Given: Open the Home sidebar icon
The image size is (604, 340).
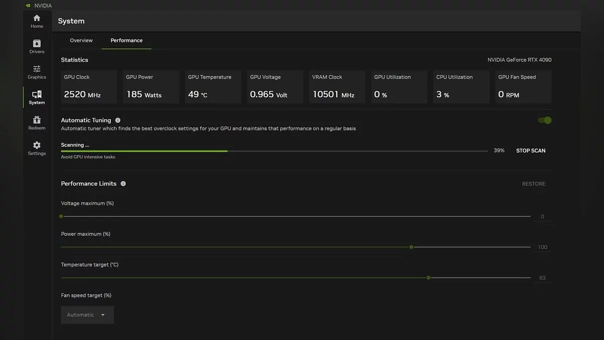Looking at the screenshot, I should click(x=37, y=19).
